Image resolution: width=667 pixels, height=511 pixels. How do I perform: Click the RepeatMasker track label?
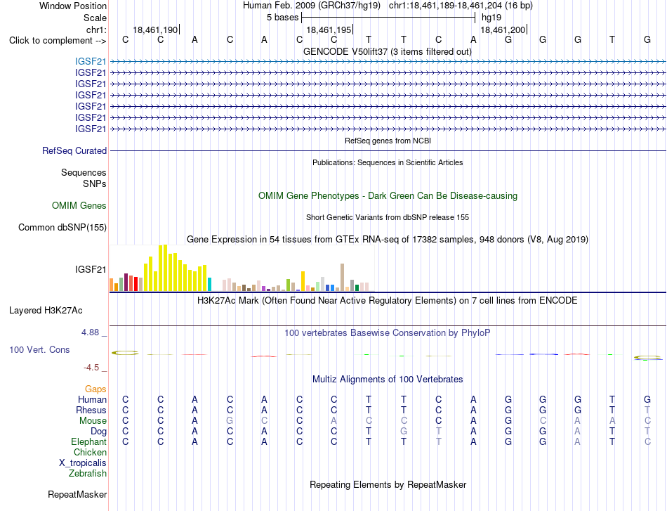tap(77, 494)
